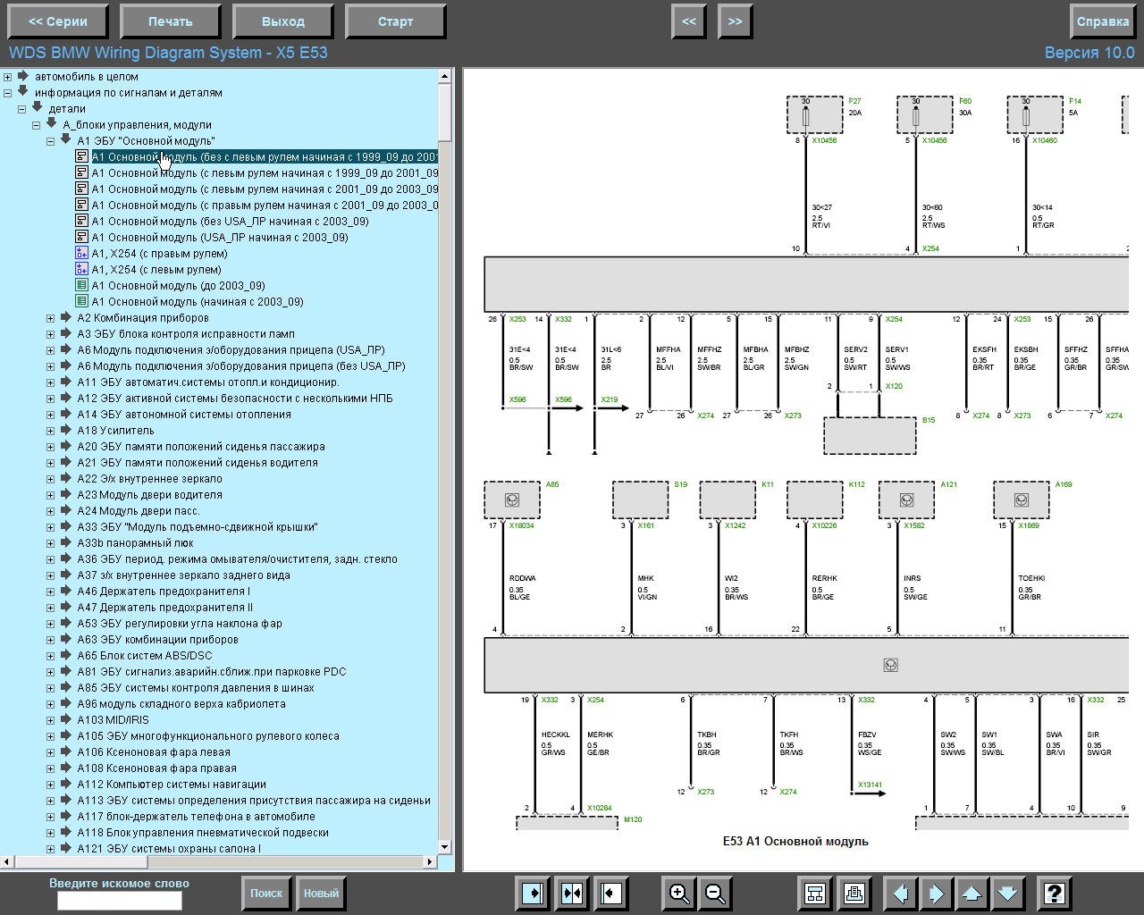
Task: Click the << Серии button
Action: (x=58, y=21)
